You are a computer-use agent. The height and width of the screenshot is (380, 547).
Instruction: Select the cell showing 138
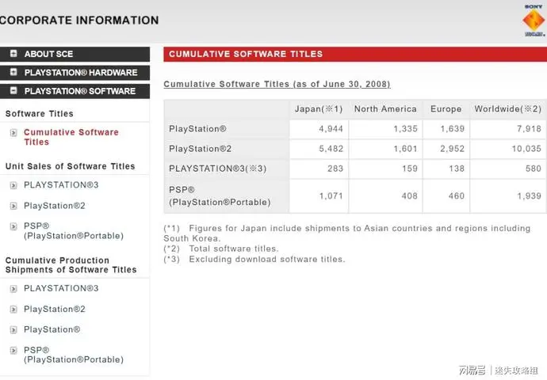[446, 169]
